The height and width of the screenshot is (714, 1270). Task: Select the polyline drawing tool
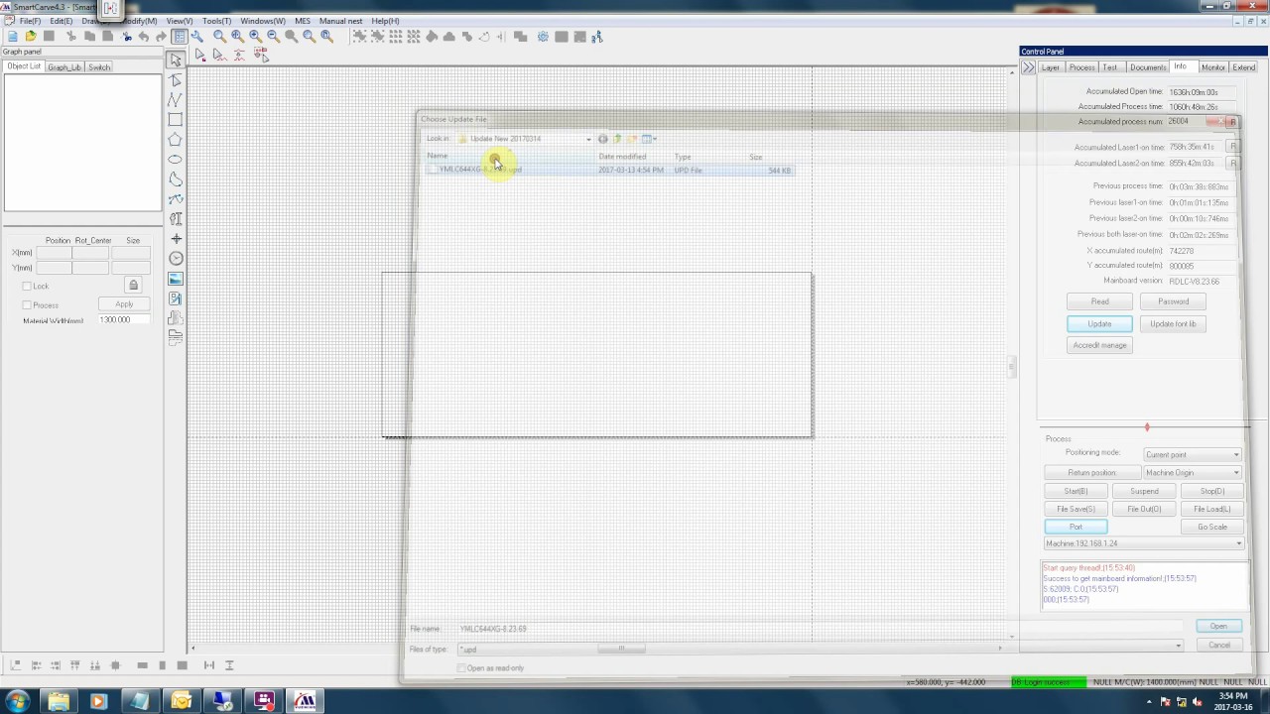[x=176, y=100]
